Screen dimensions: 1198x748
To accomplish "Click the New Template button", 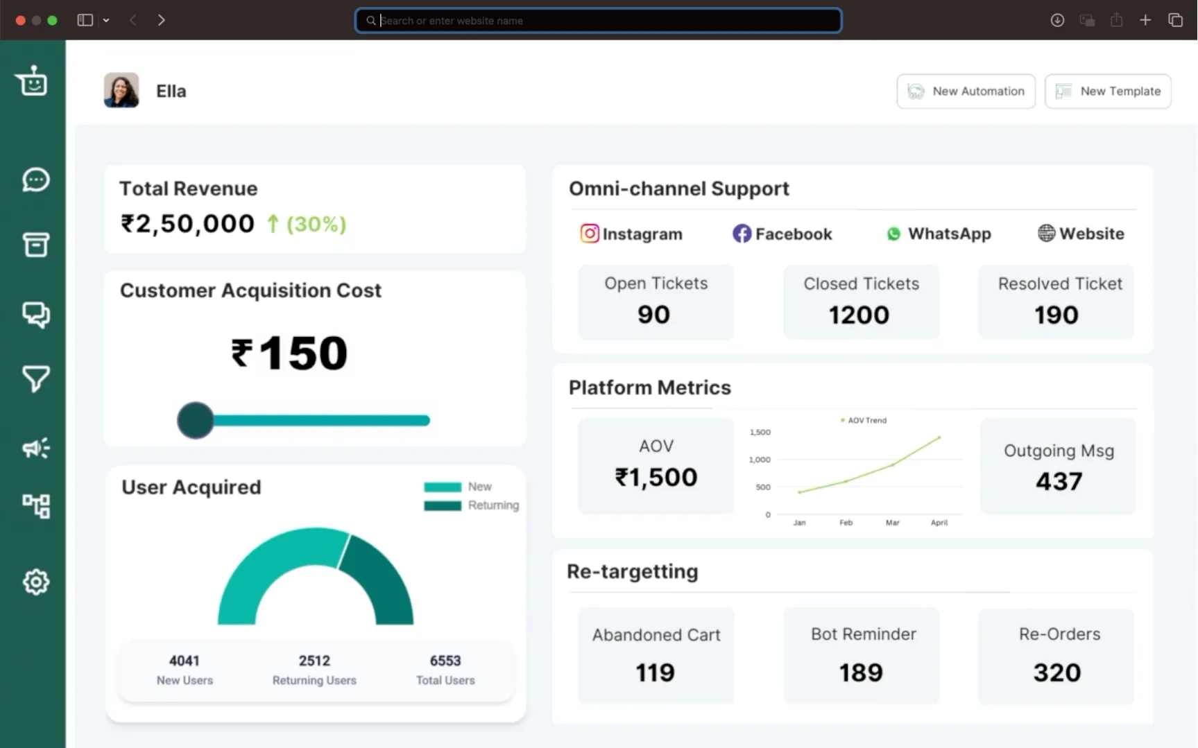I will pos(1108,92).
